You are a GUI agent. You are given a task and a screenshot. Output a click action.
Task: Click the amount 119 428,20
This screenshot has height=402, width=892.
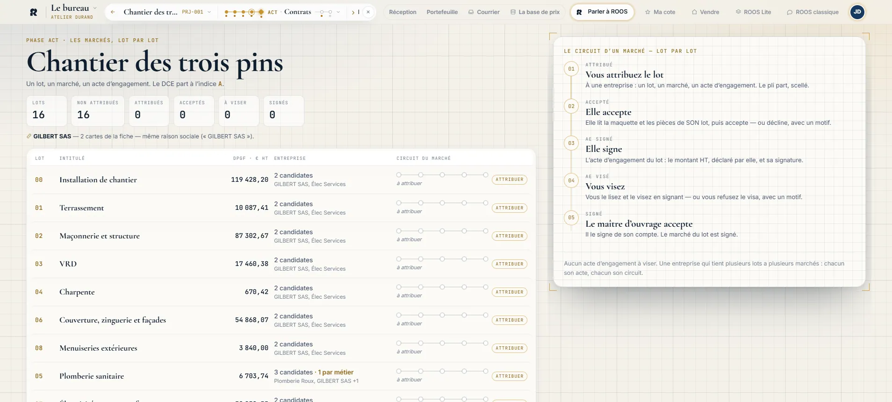click(250, 179)
